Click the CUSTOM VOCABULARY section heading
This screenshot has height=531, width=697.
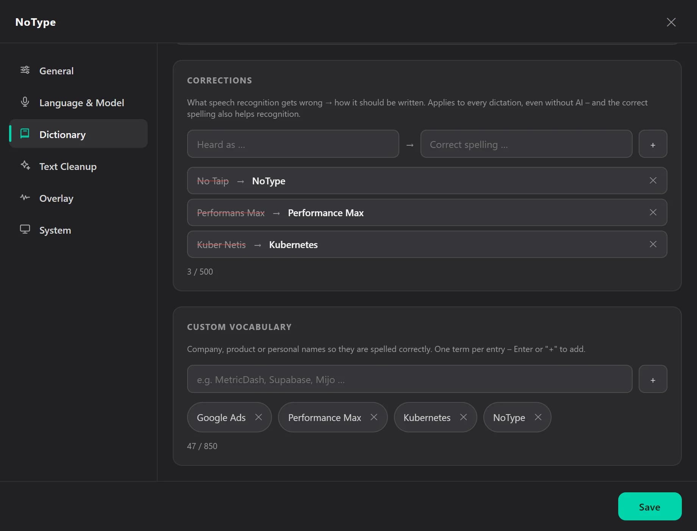tap(239, 327)
